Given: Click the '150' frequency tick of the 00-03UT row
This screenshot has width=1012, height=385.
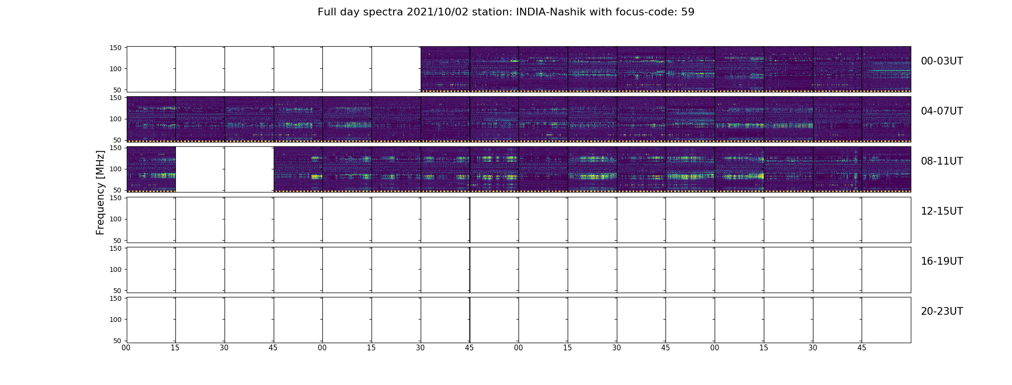Looking at the screenshot, I should click(116, 48).
